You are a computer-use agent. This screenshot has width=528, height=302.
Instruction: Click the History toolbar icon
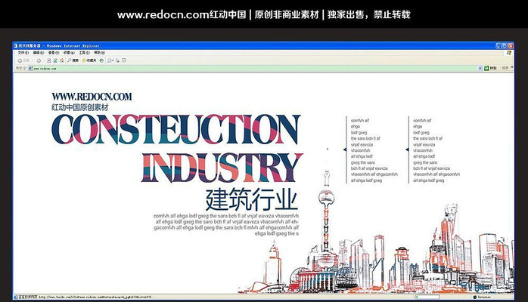[101, 60]
